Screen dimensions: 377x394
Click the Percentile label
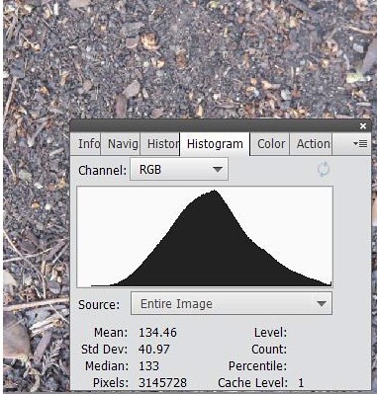[257, 366]
